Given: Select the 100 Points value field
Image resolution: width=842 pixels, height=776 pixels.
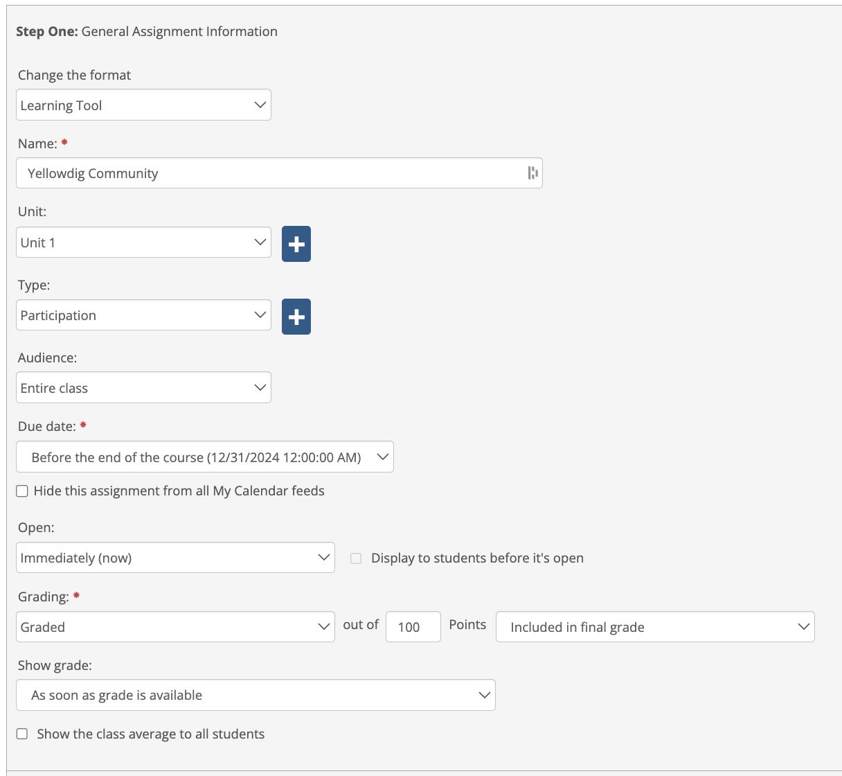Looking at the screenshot, I should [x=413, y=626].
